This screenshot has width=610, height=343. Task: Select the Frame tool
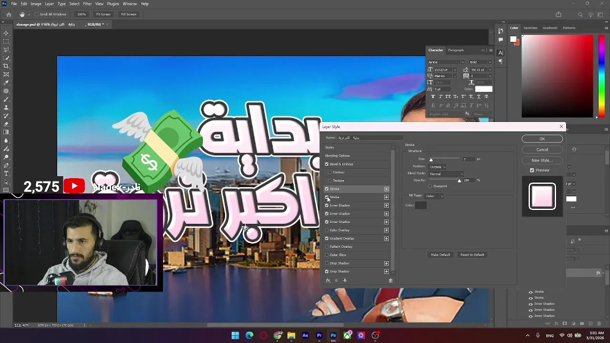(x=6, y=74)
